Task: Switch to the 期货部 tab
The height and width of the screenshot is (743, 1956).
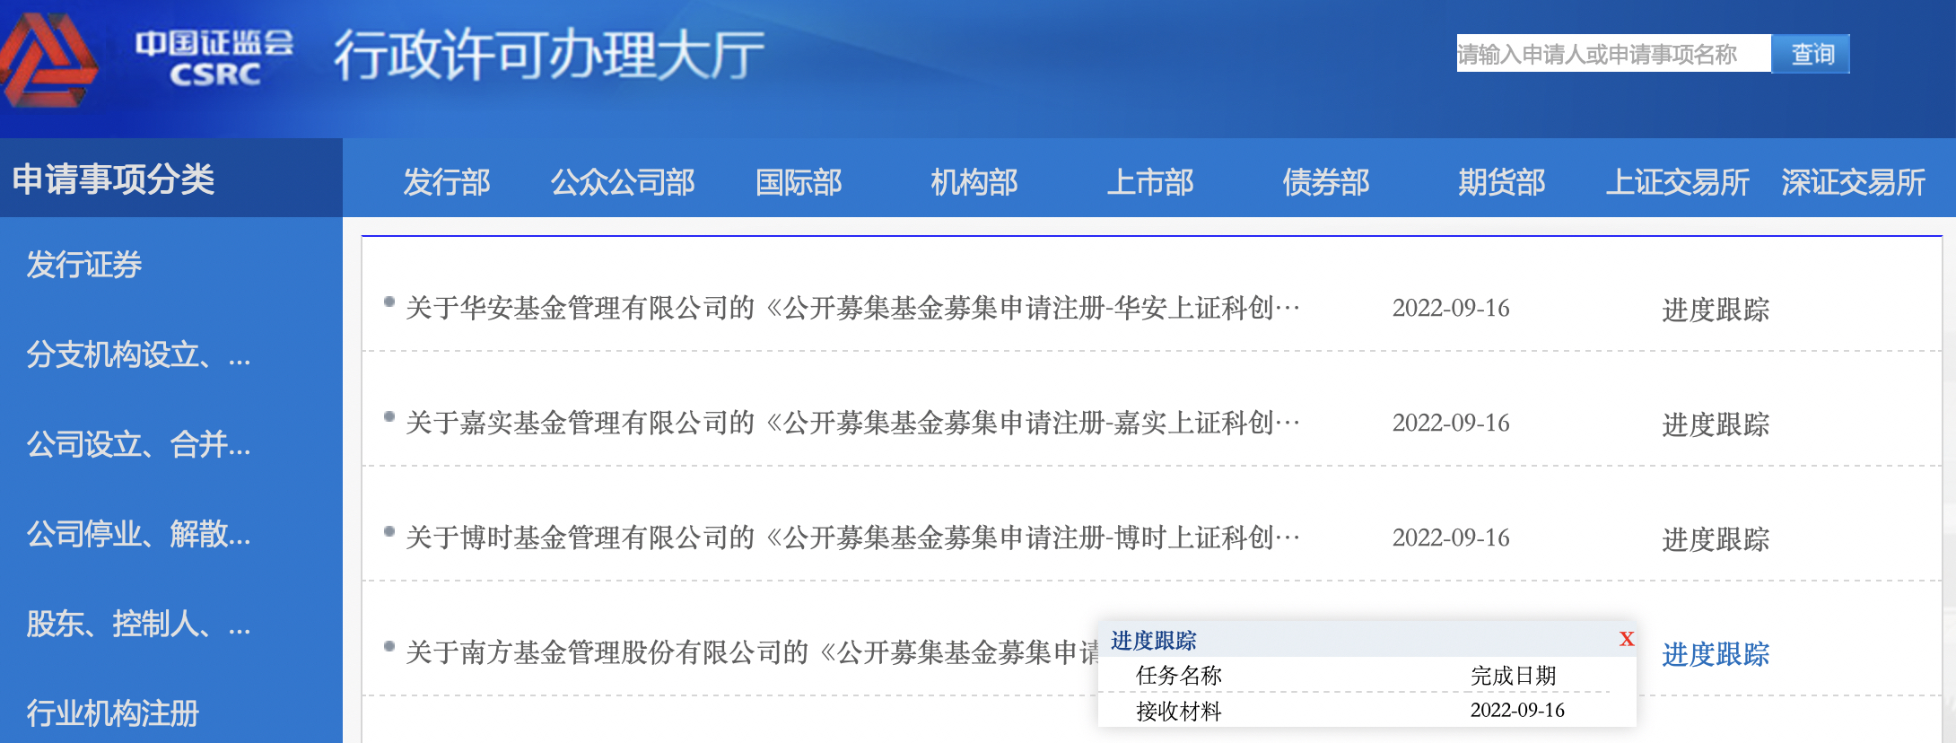Action: coord(1501,182)
